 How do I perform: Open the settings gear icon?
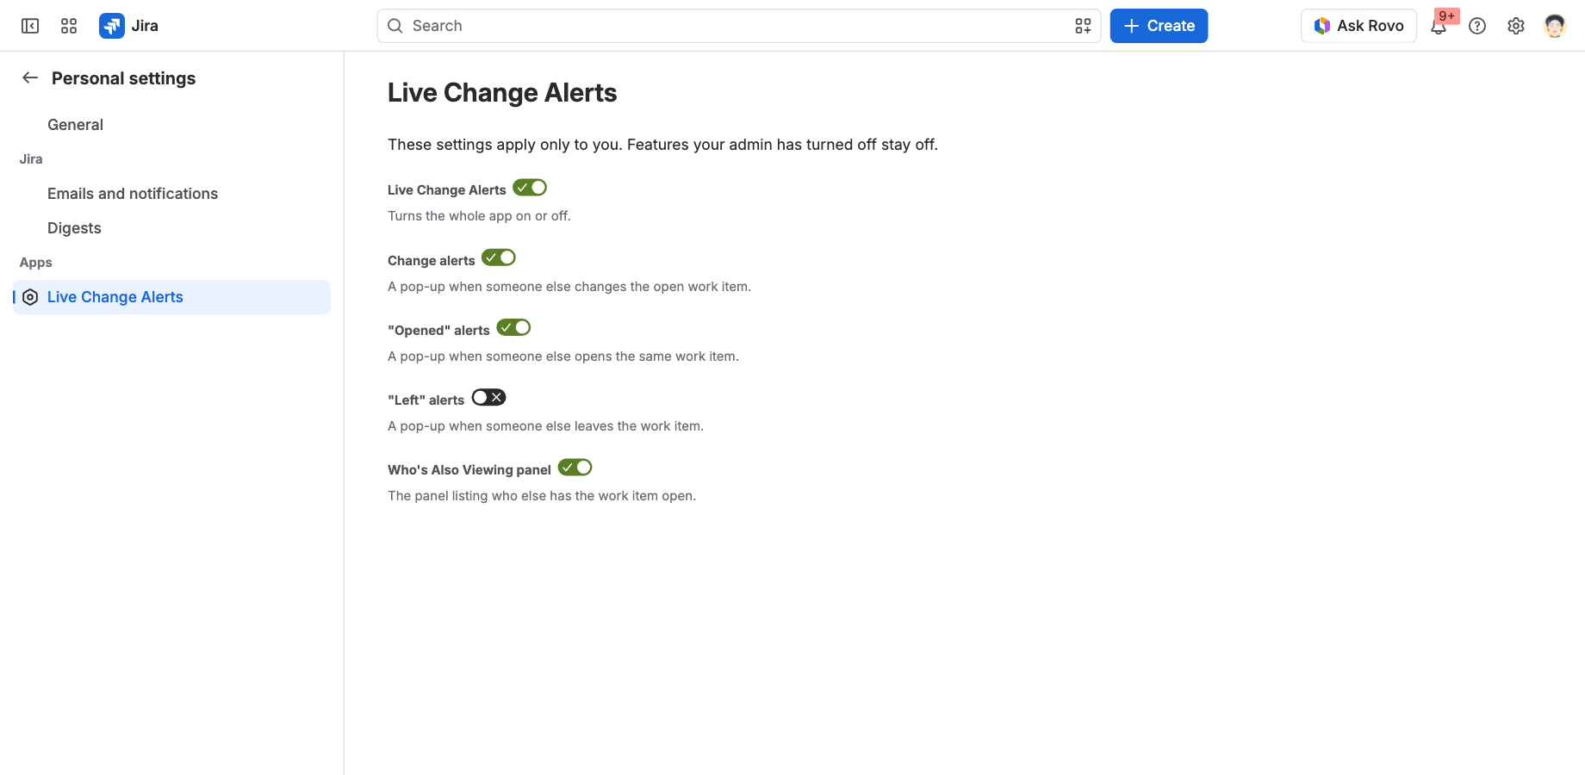(1516, 26)
